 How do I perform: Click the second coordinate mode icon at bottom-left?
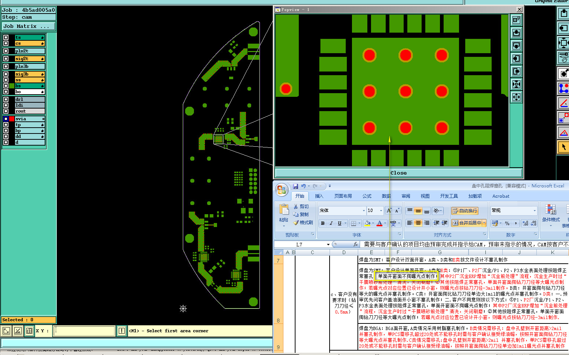(x=18, y=331)
